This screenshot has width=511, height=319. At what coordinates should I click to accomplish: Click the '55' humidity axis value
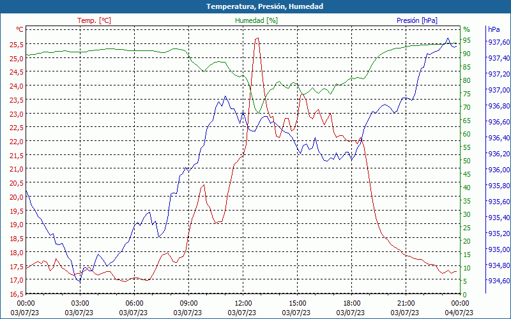tap(467, 147)
